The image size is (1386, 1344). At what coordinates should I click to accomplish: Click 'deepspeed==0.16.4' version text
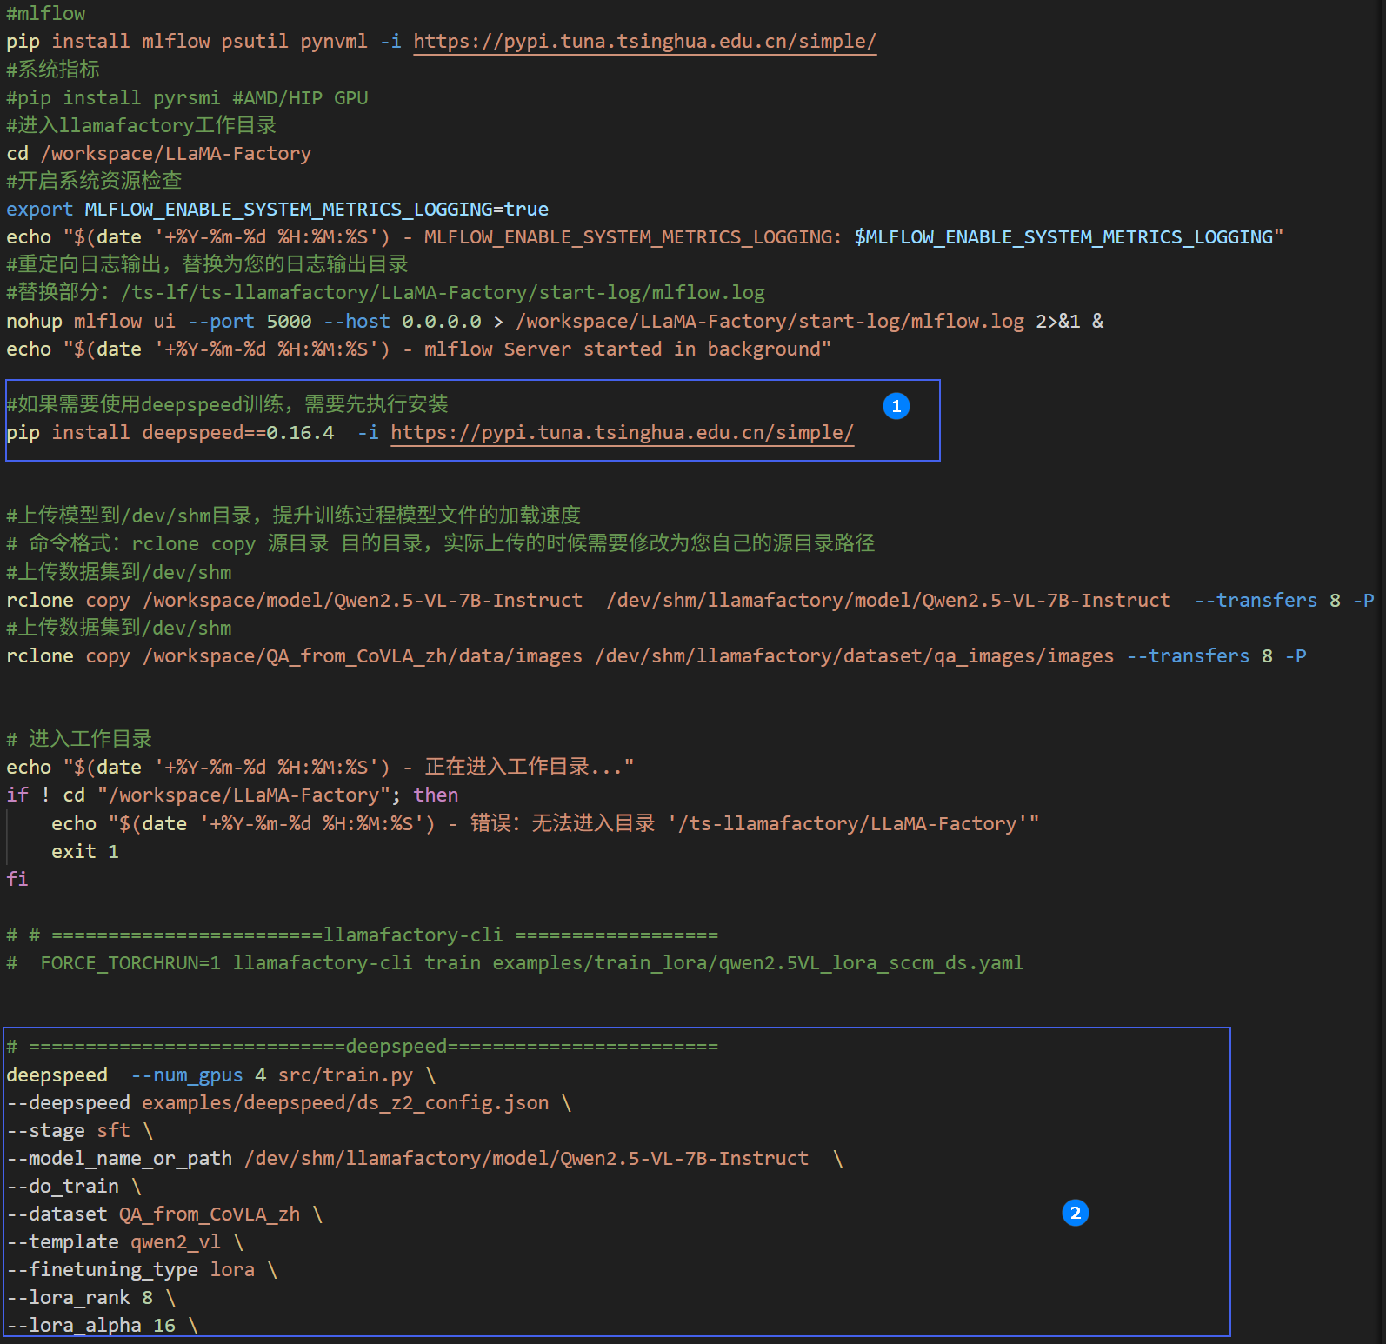coord(237,433)
